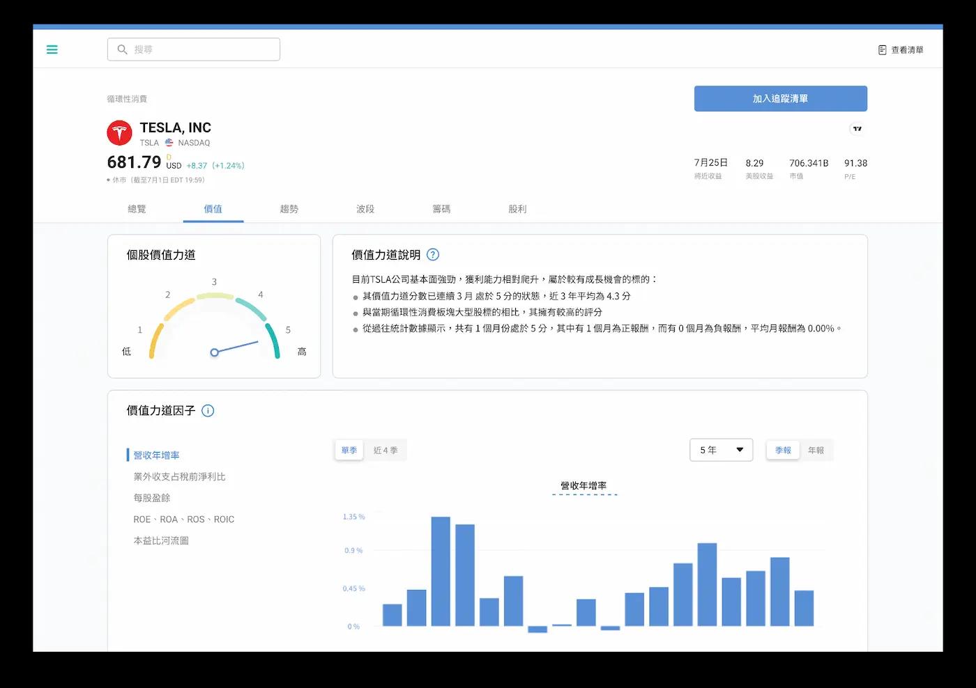Switch to the 波段 tab
976x688 pixels.
pos(365,209)
